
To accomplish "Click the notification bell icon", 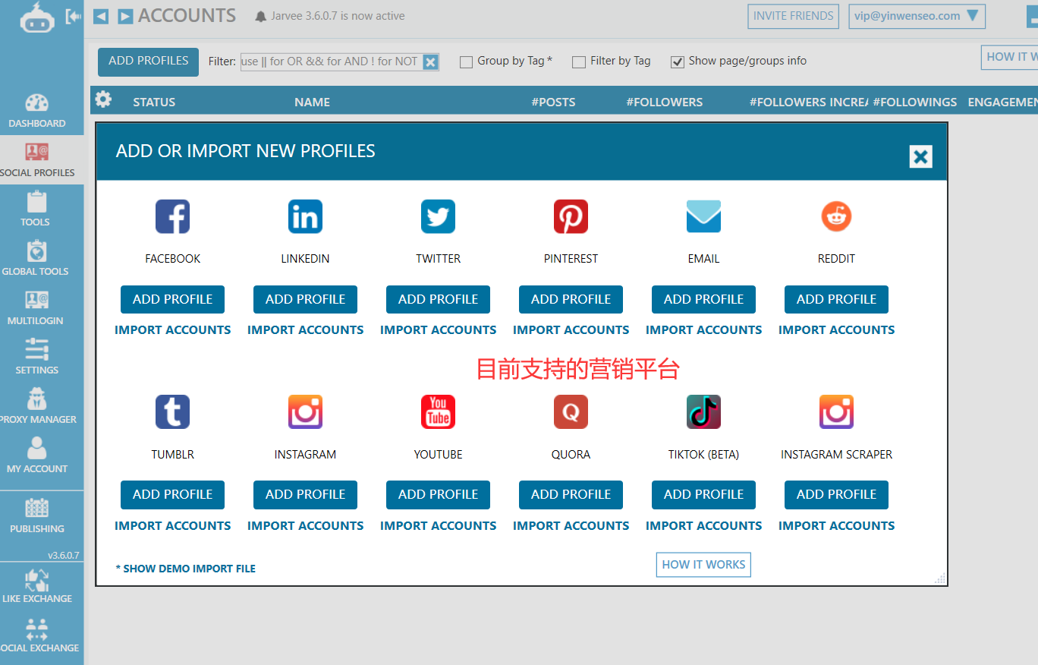I will (x=261, y=16).
